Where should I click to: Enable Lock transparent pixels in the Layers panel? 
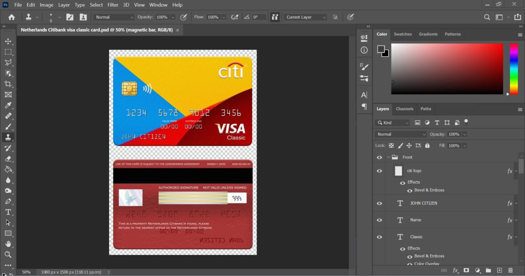coord(391,145)
